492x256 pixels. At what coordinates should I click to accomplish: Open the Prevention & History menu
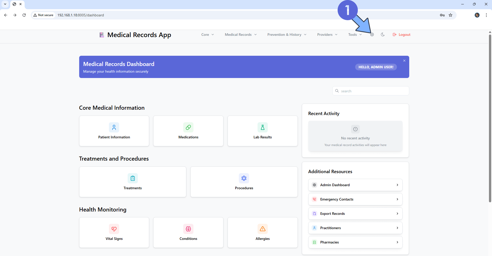coord(287,35)
